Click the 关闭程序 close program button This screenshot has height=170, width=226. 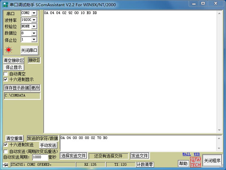(212, 161)
